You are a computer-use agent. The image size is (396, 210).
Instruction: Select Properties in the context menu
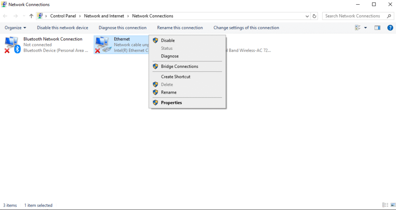point(171,103)
